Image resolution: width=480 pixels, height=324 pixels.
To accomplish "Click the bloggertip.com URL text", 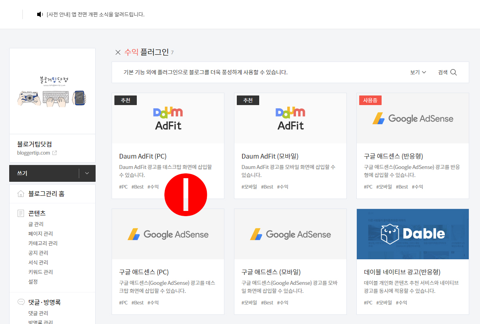I will pos(34,153).
